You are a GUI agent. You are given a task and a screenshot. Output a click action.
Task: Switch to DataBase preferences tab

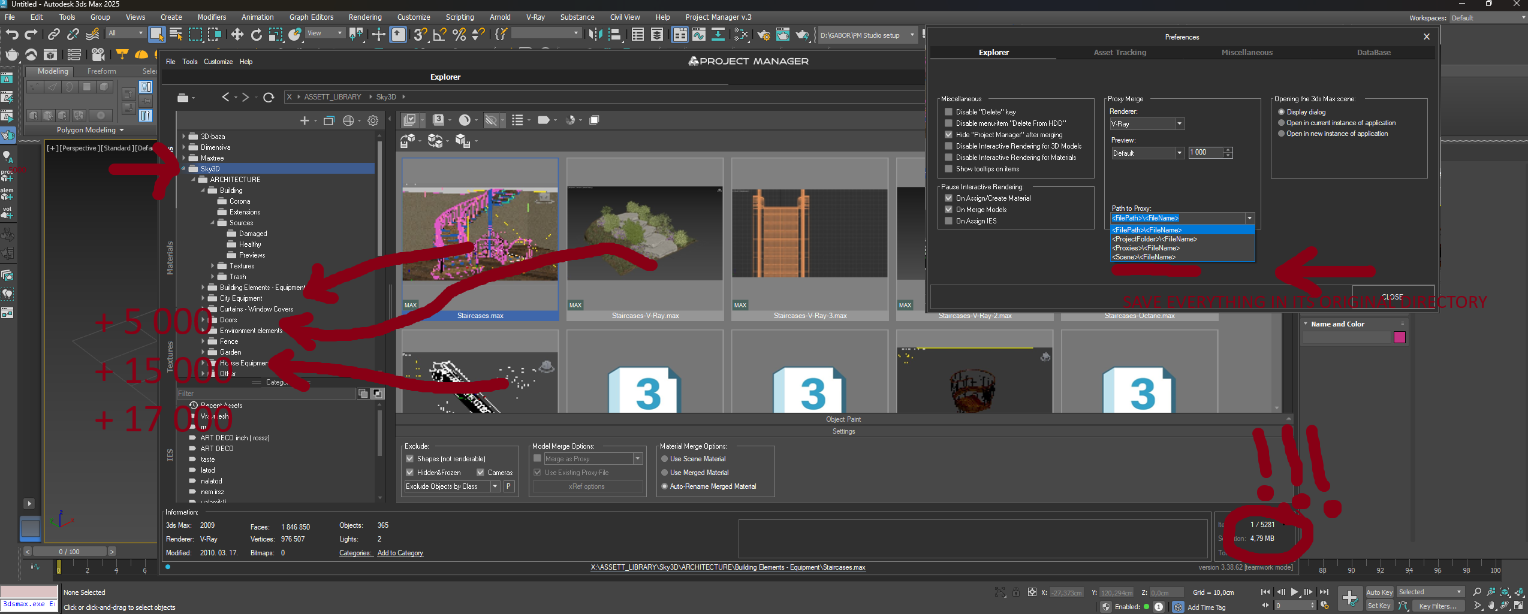[x=1373, y=52]
